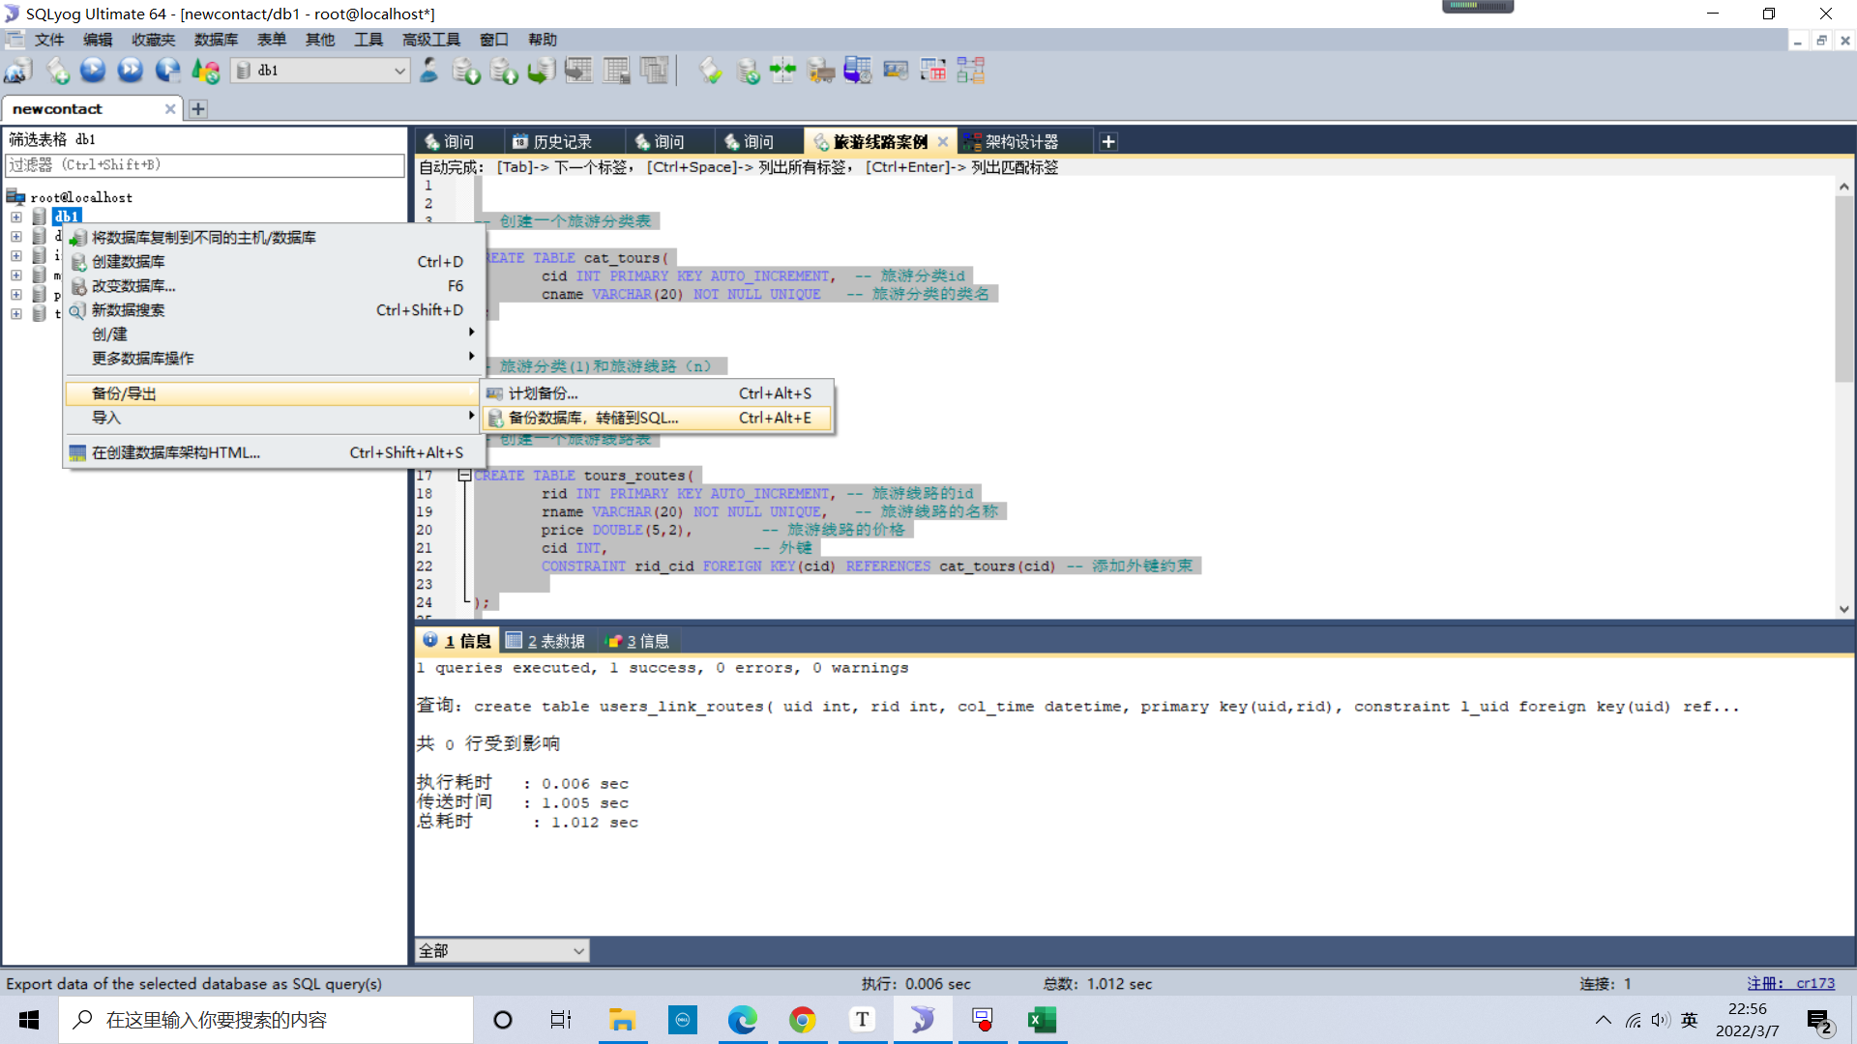Open the 导入 context menu item
Image resolution: width=1857 pixels, height=1044 pixels.
click(x=106, y=418)
